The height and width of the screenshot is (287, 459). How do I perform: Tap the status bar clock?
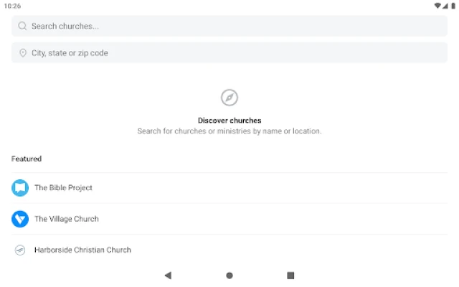[12, 6]
